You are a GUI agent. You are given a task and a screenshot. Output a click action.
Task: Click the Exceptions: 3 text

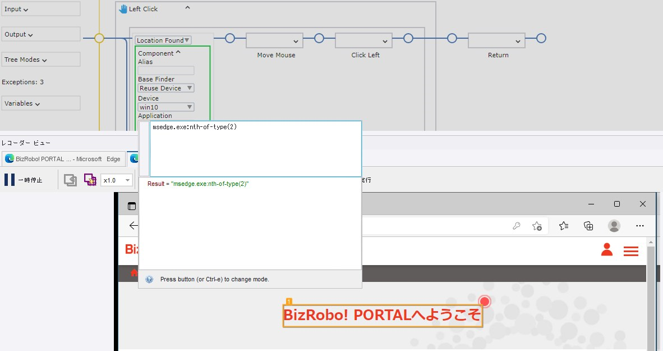(x=23, y=82)
